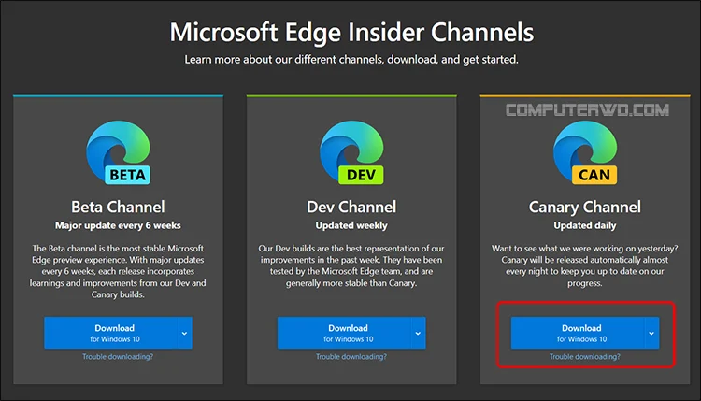Viewport: 701px width, 401px height.
Task: Open Trouble downloading link under Dev
Action: coord(351,357)
